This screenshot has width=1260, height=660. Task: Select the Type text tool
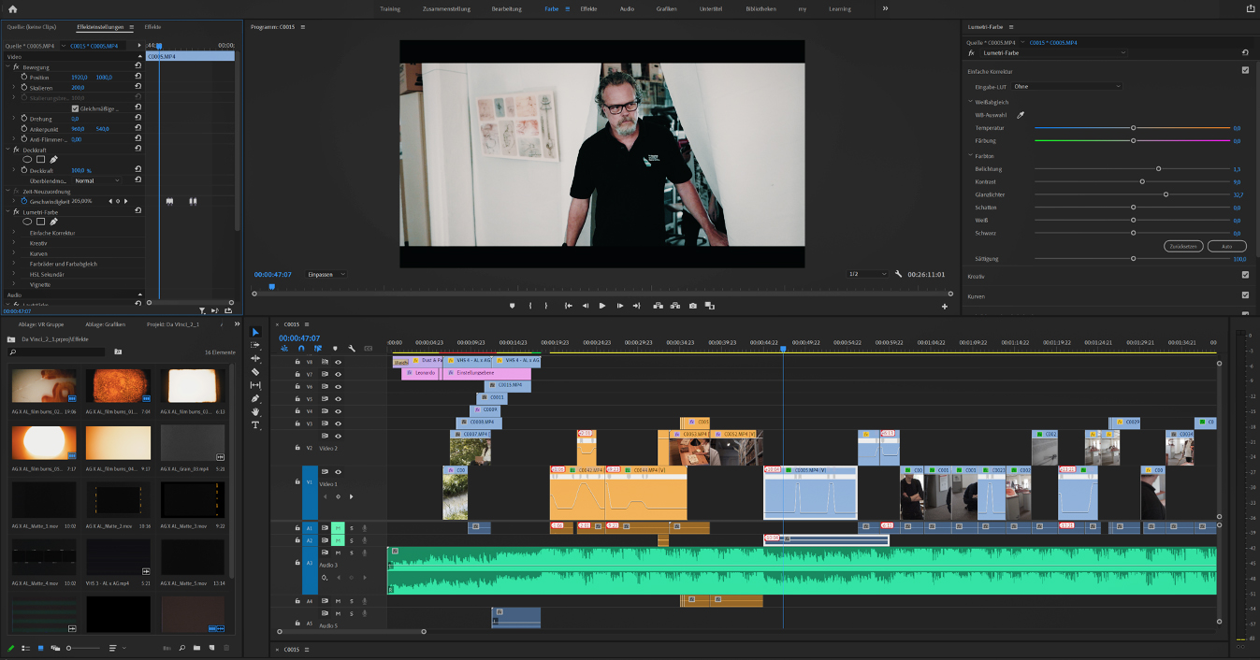255,424
